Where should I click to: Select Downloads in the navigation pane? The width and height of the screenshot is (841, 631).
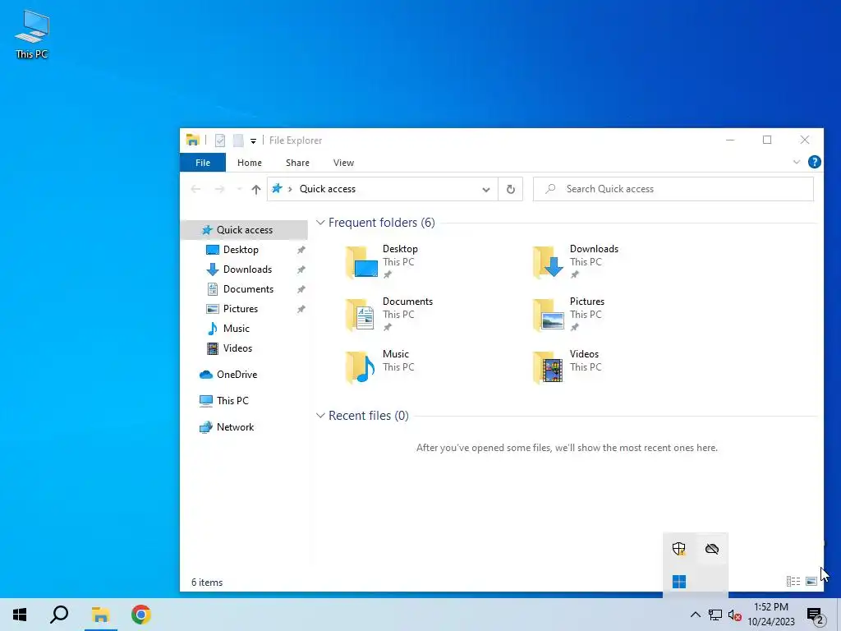coord(247,269)
